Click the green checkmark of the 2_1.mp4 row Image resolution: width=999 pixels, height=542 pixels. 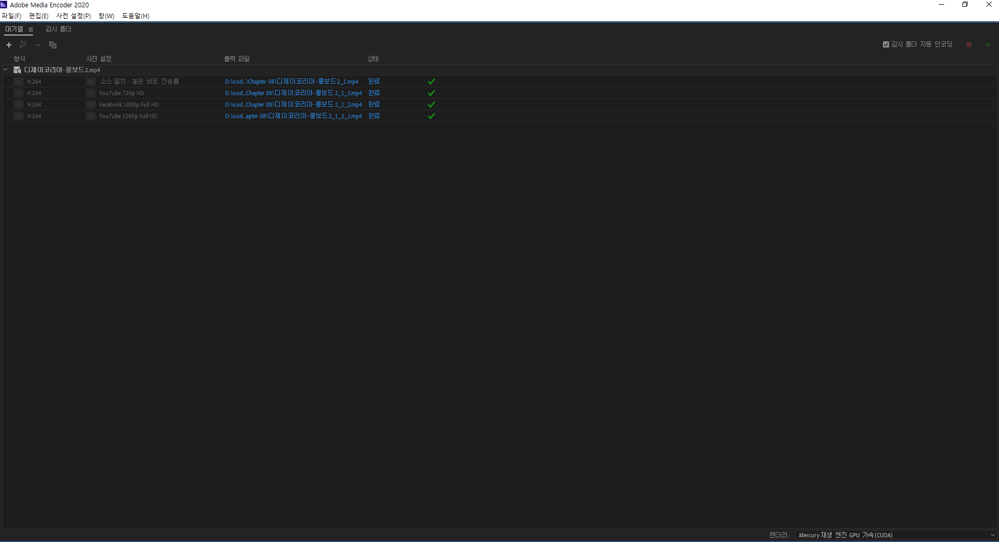point(432,82)
